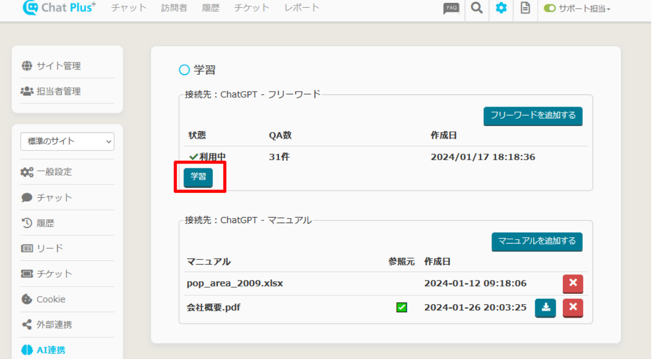Select 外部連携 in the sidebar
654x359 pixels.
pos(54,325)
